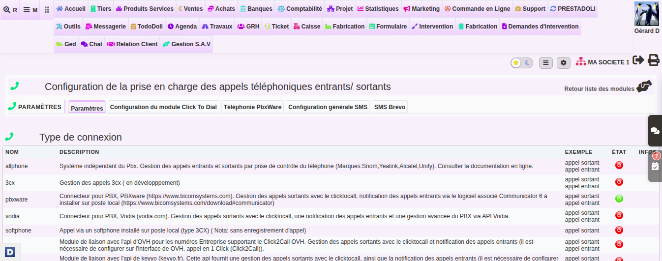Open the Achats menu
The width and height of the screenshot is (662, 261).
click(221, 9)
